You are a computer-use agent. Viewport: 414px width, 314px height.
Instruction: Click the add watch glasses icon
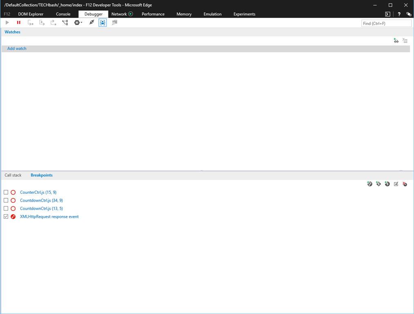point(396,41)
